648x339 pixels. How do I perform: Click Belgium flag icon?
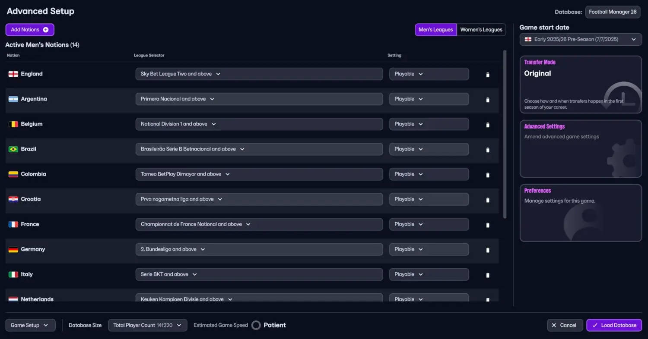(13, 124)
